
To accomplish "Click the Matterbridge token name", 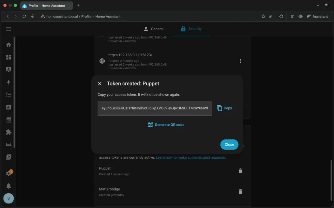I will [x=109, y=189].
